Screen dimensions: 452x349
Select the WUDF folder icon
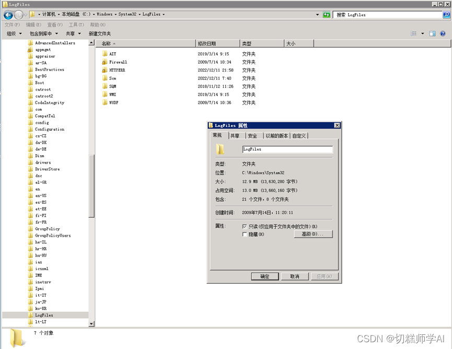pyautogui.click(x=105, y=102)
